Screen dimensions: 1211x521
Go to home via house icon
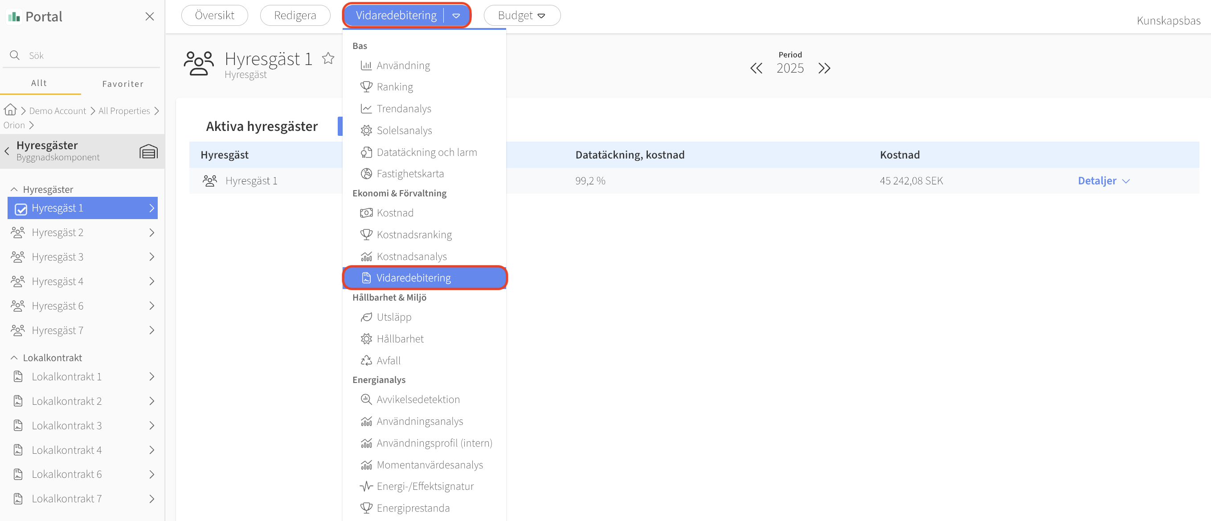click(10, 110)
